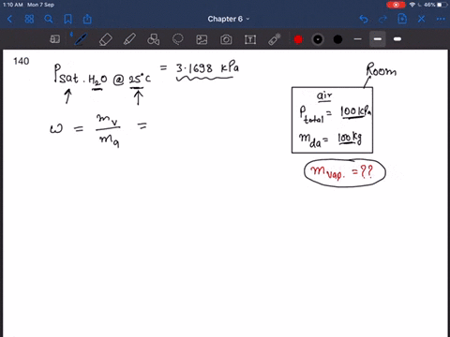Add a new page
The width and height of the screenshot is (450, 337).
[x=402, y=19]
